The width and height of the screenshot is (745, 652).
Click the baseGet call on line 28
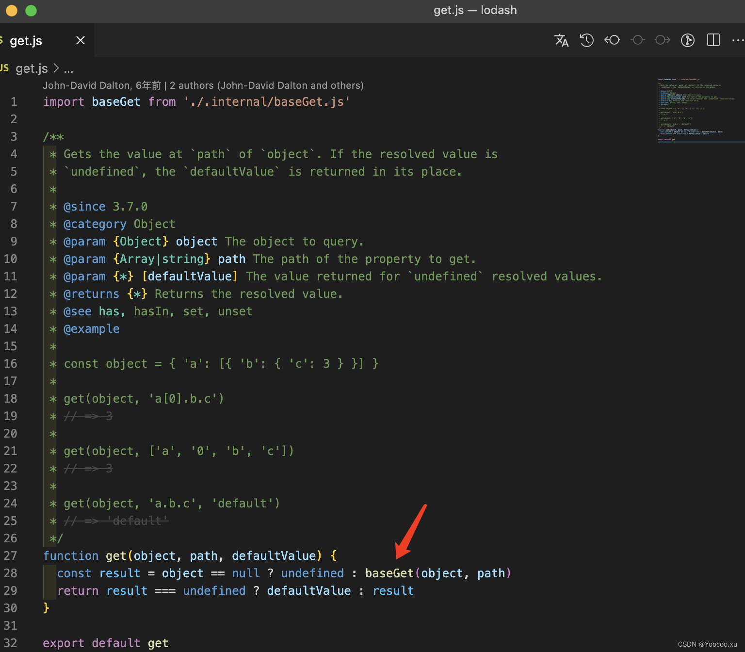click(x=390, y=573)
